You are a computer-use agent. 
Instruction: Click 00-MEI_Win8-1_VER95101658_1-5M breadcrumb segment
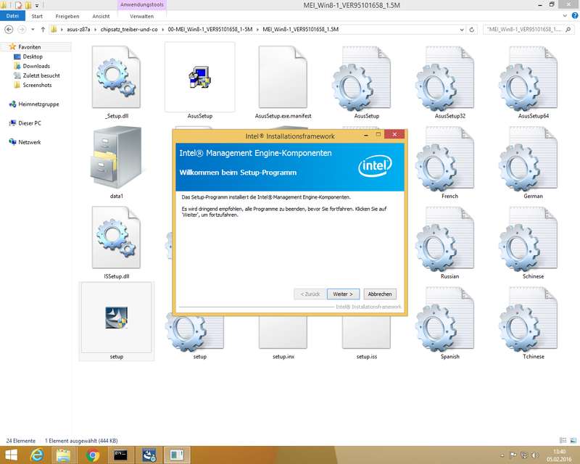point(210,29)
